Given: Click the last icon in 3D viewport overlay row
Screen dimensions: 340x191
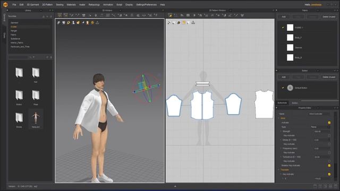Looking at the screenshot, I should click(97, 22).
